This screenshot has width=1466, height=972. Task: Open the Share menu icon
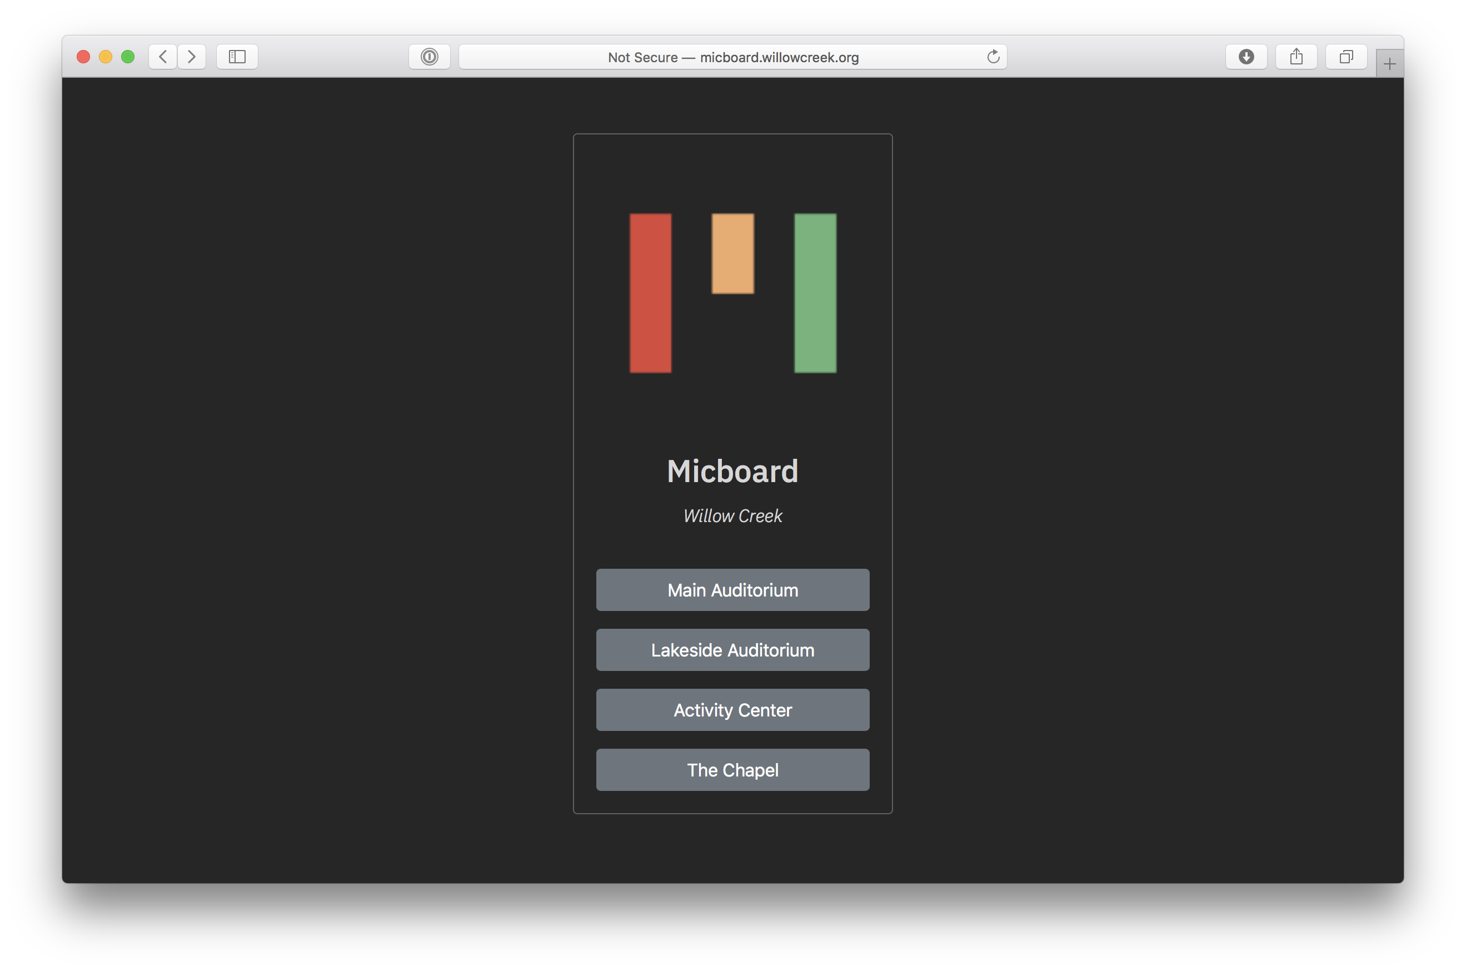click(1296, 57)
